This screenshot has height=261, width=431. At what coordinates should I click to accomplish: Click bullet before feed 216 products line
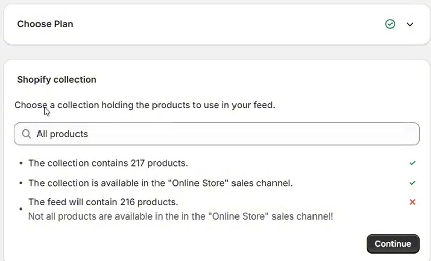coord(21,209)
